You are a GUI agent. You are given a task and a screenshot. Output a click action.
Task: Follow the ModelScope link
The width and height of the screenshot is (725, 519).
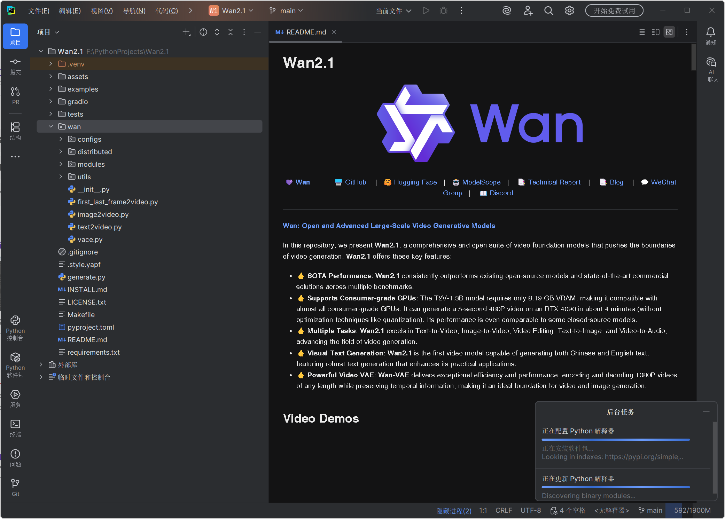(x=481, y=182)
